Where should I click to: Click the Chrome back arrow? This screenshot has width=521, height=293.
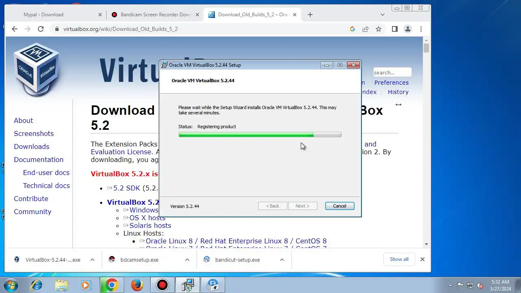tap(15, 29)
